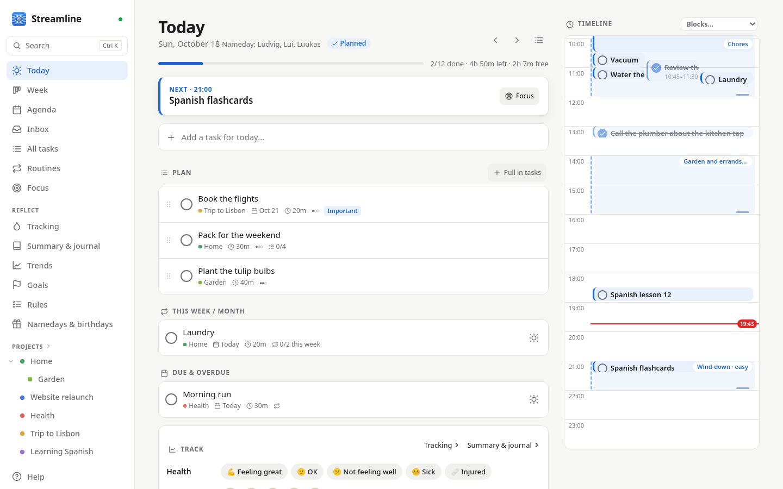Click Add a task for today field
Image resolution: width=783 pixels, height=489 pixels.
click(x=353, y=137)
